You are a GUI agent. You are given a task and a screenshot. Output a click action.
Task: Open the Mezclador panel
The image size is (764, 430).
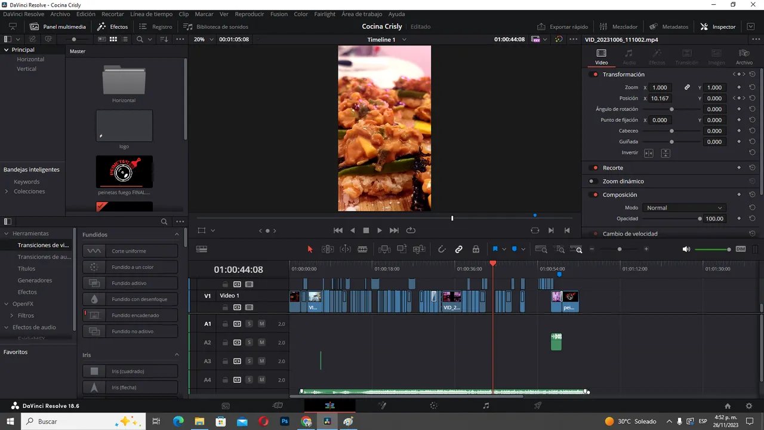(x=618, y=26)
